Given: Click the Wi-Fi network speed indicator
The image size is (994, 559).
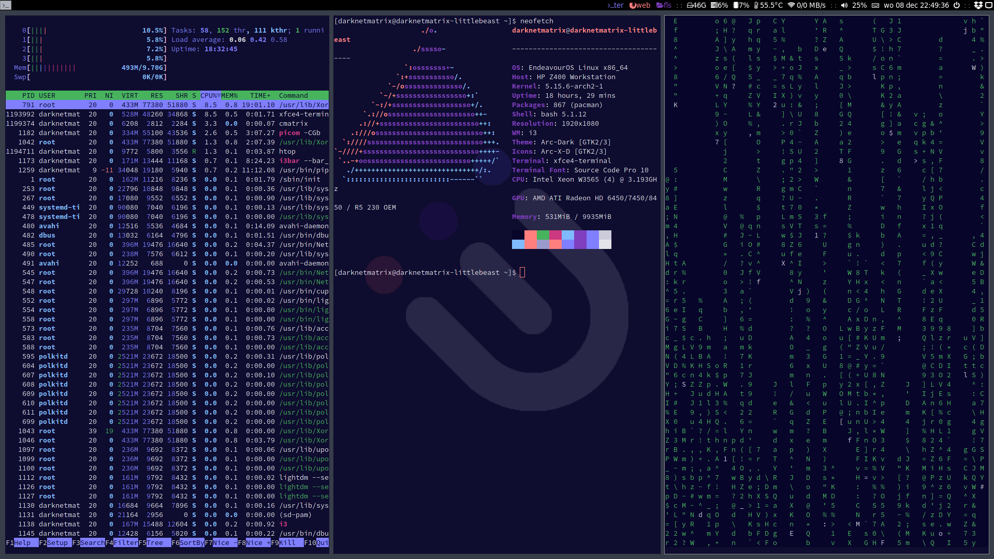Looking at the screenshot, I should click(807, 5).
